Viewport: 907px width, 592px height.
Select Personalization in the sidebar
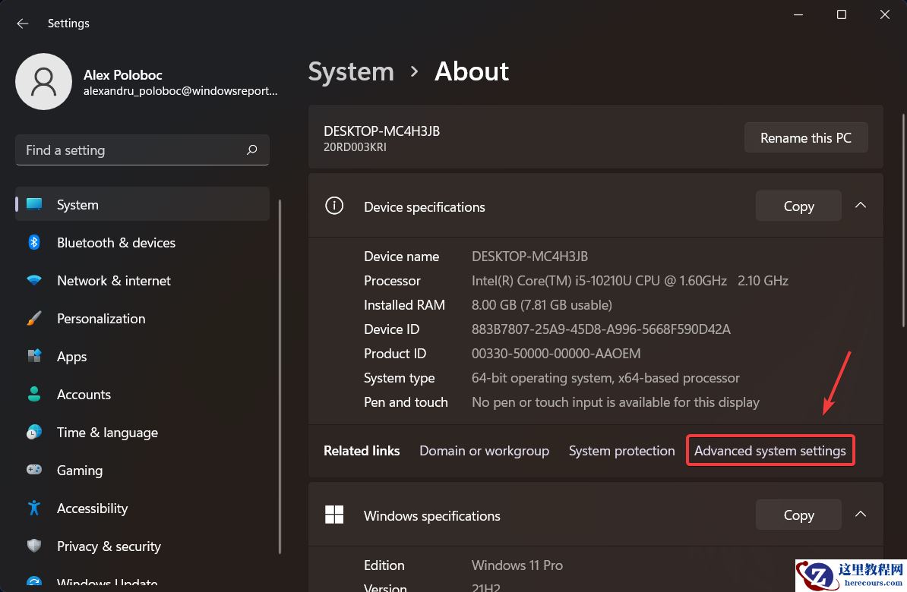point(101,318)
